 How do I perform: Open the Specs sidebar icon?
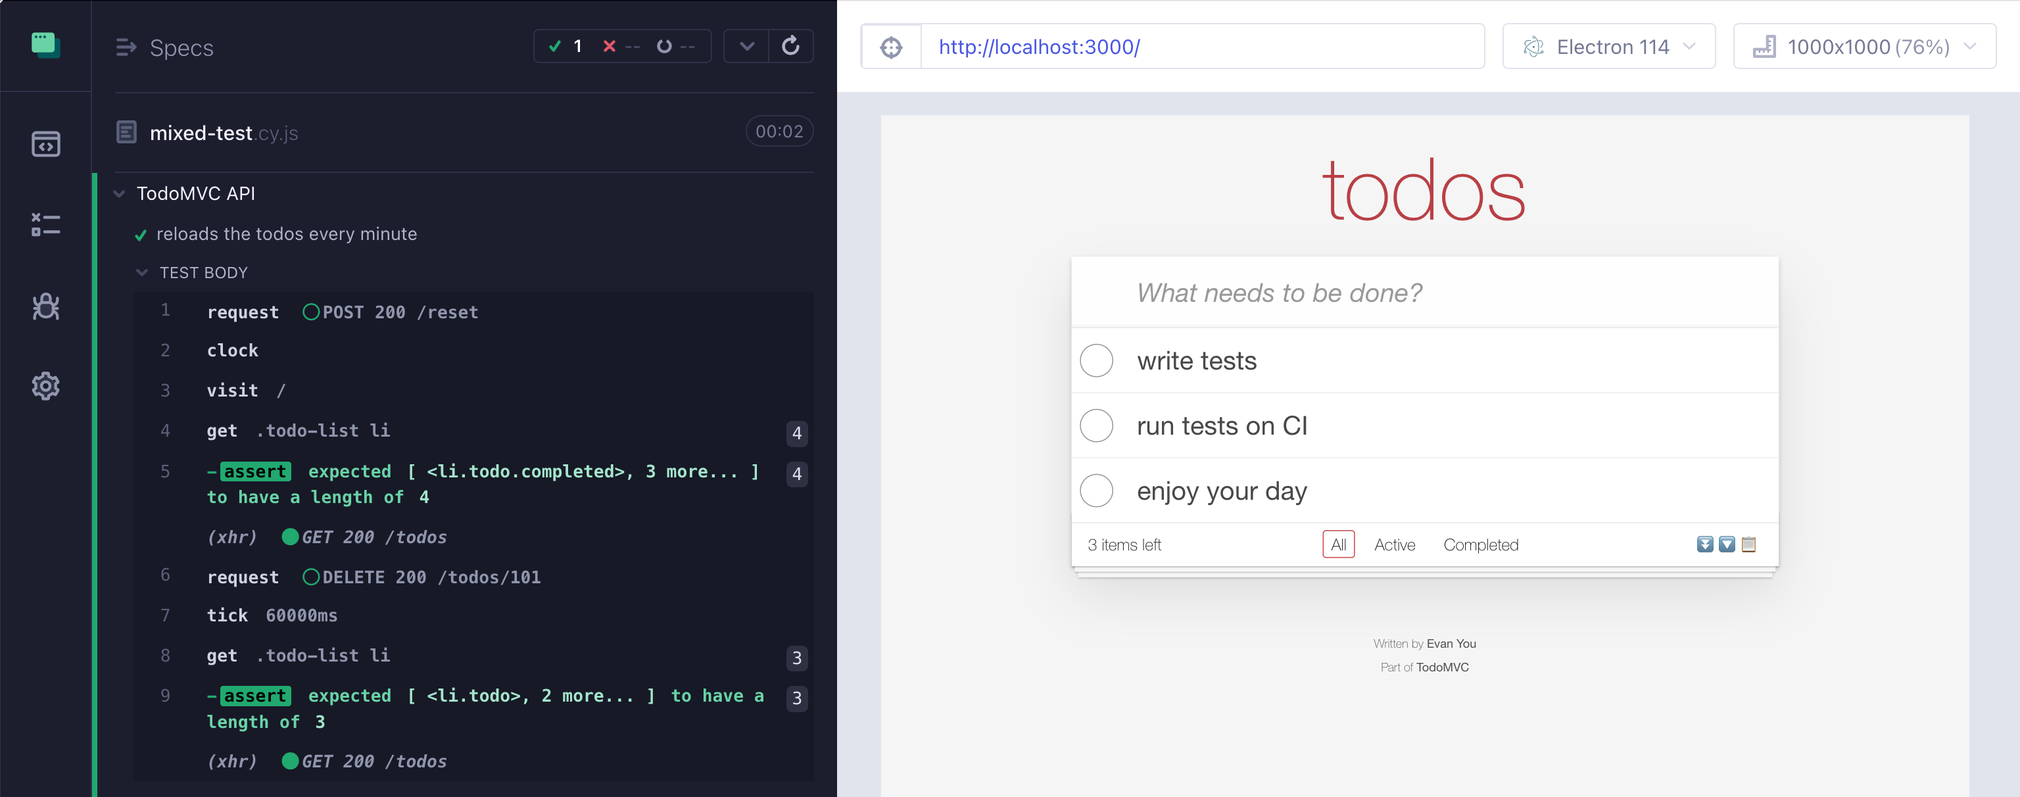pos(45,144)
